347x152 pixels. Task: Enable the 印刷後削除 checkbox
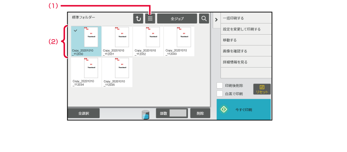click(220, 86)
